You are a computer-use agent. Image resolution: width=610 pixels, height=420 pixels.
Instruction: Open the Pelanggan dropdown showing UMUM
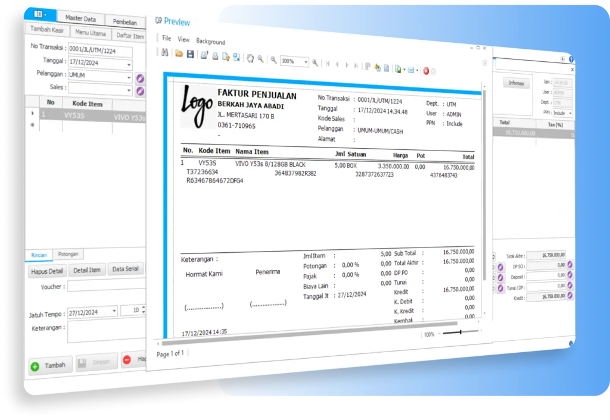tap(129, 78)
